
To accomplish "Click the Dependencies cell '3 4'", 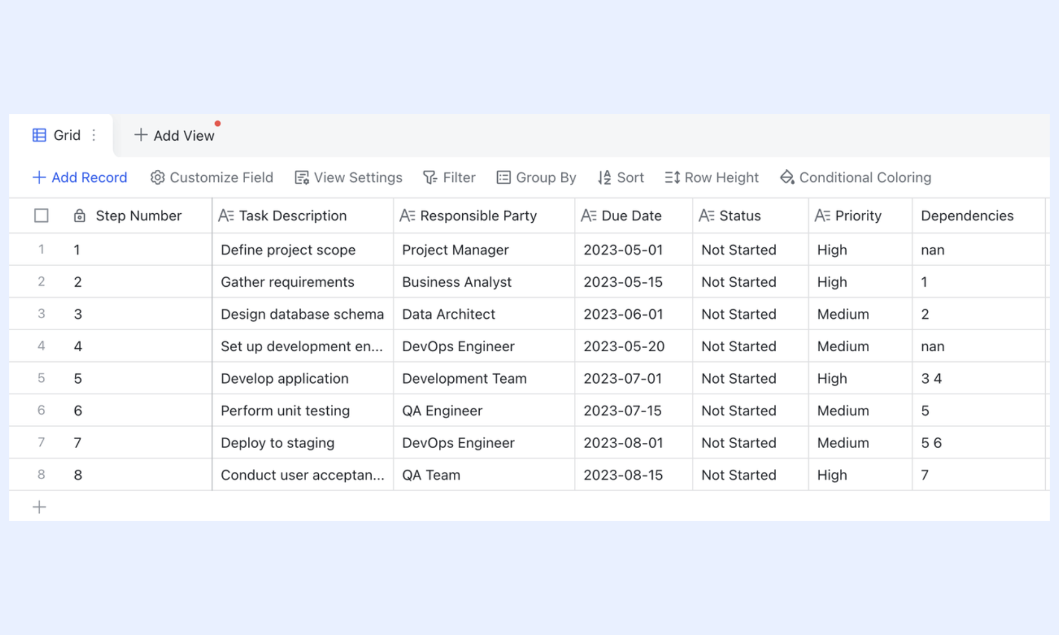I will (979, 378).
